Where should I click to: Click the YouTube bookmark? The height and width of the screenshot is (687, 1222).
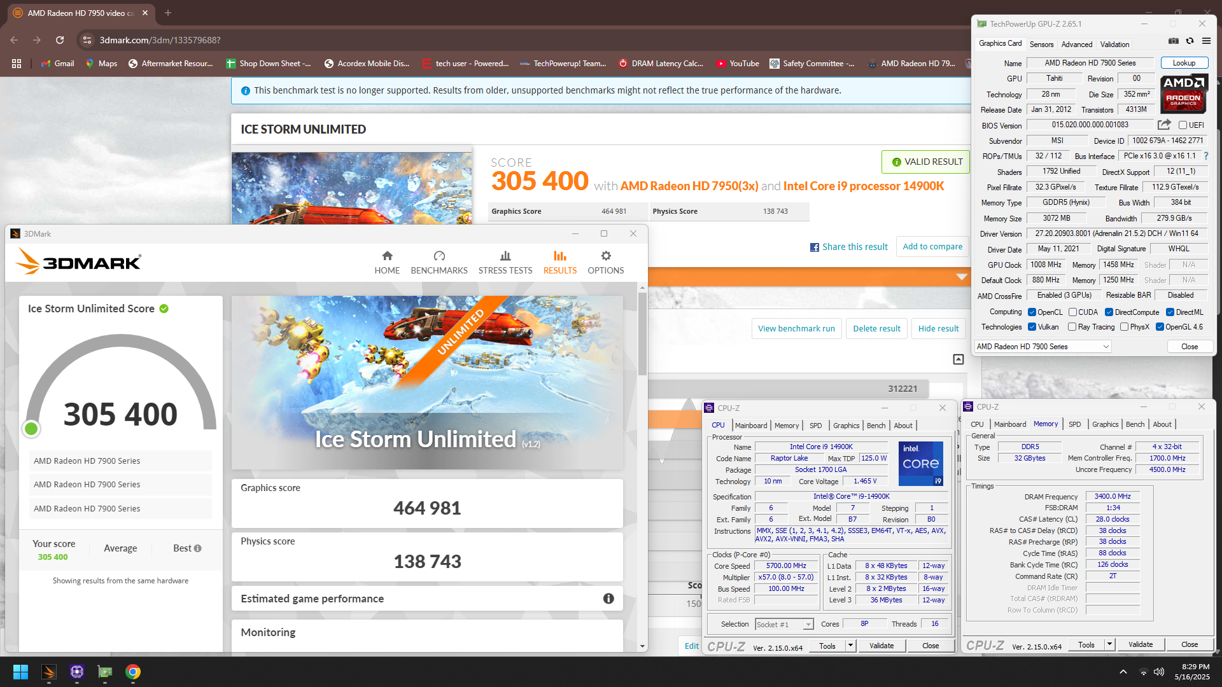click(x=738, y=64)
